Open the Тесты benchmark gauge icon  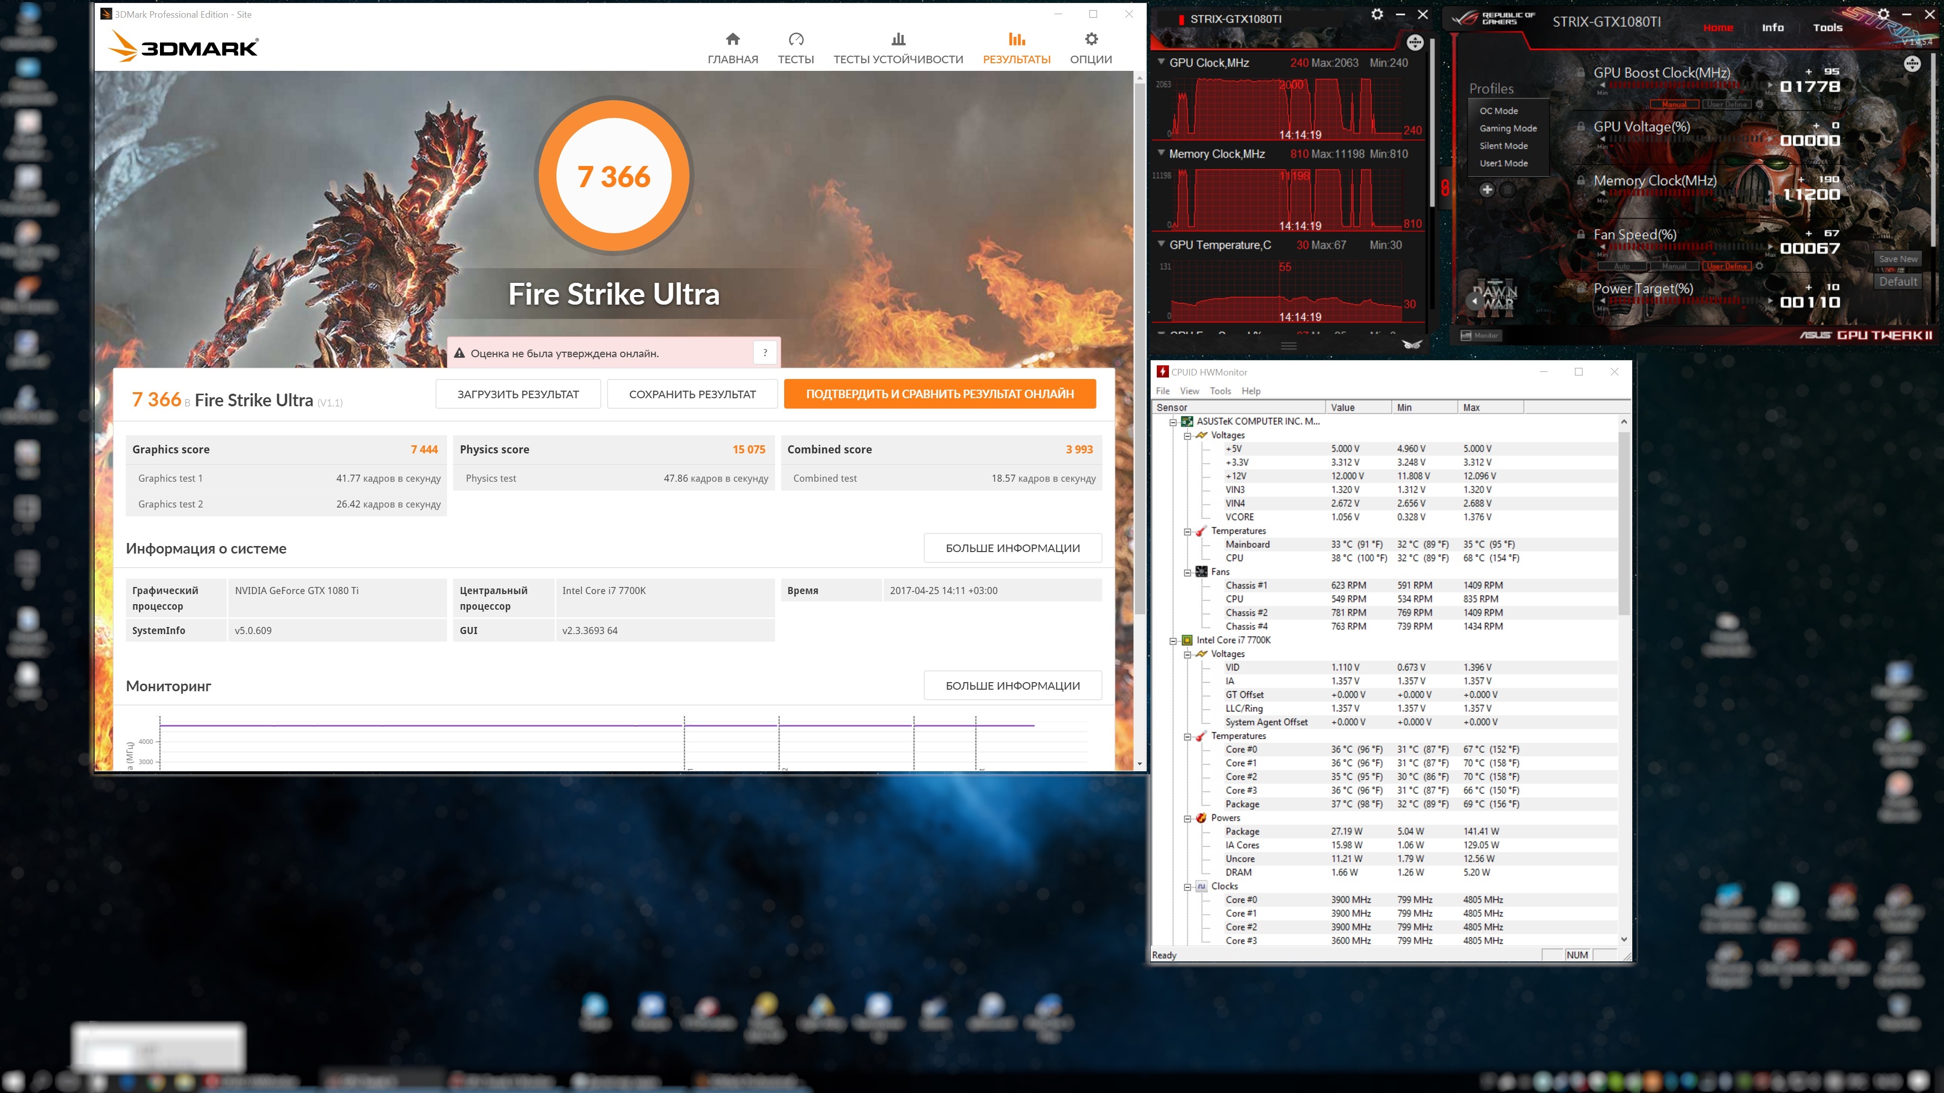(795, 39)
